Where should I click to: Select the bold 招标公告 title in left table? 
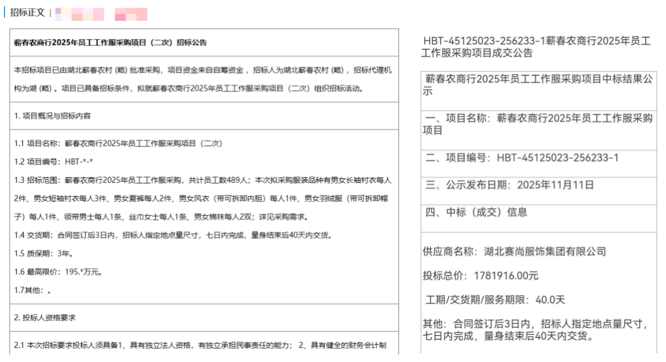(111, 43)
